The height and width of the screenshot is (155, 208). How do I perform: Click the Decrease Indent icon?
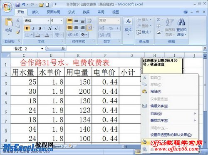coord(70,35)
